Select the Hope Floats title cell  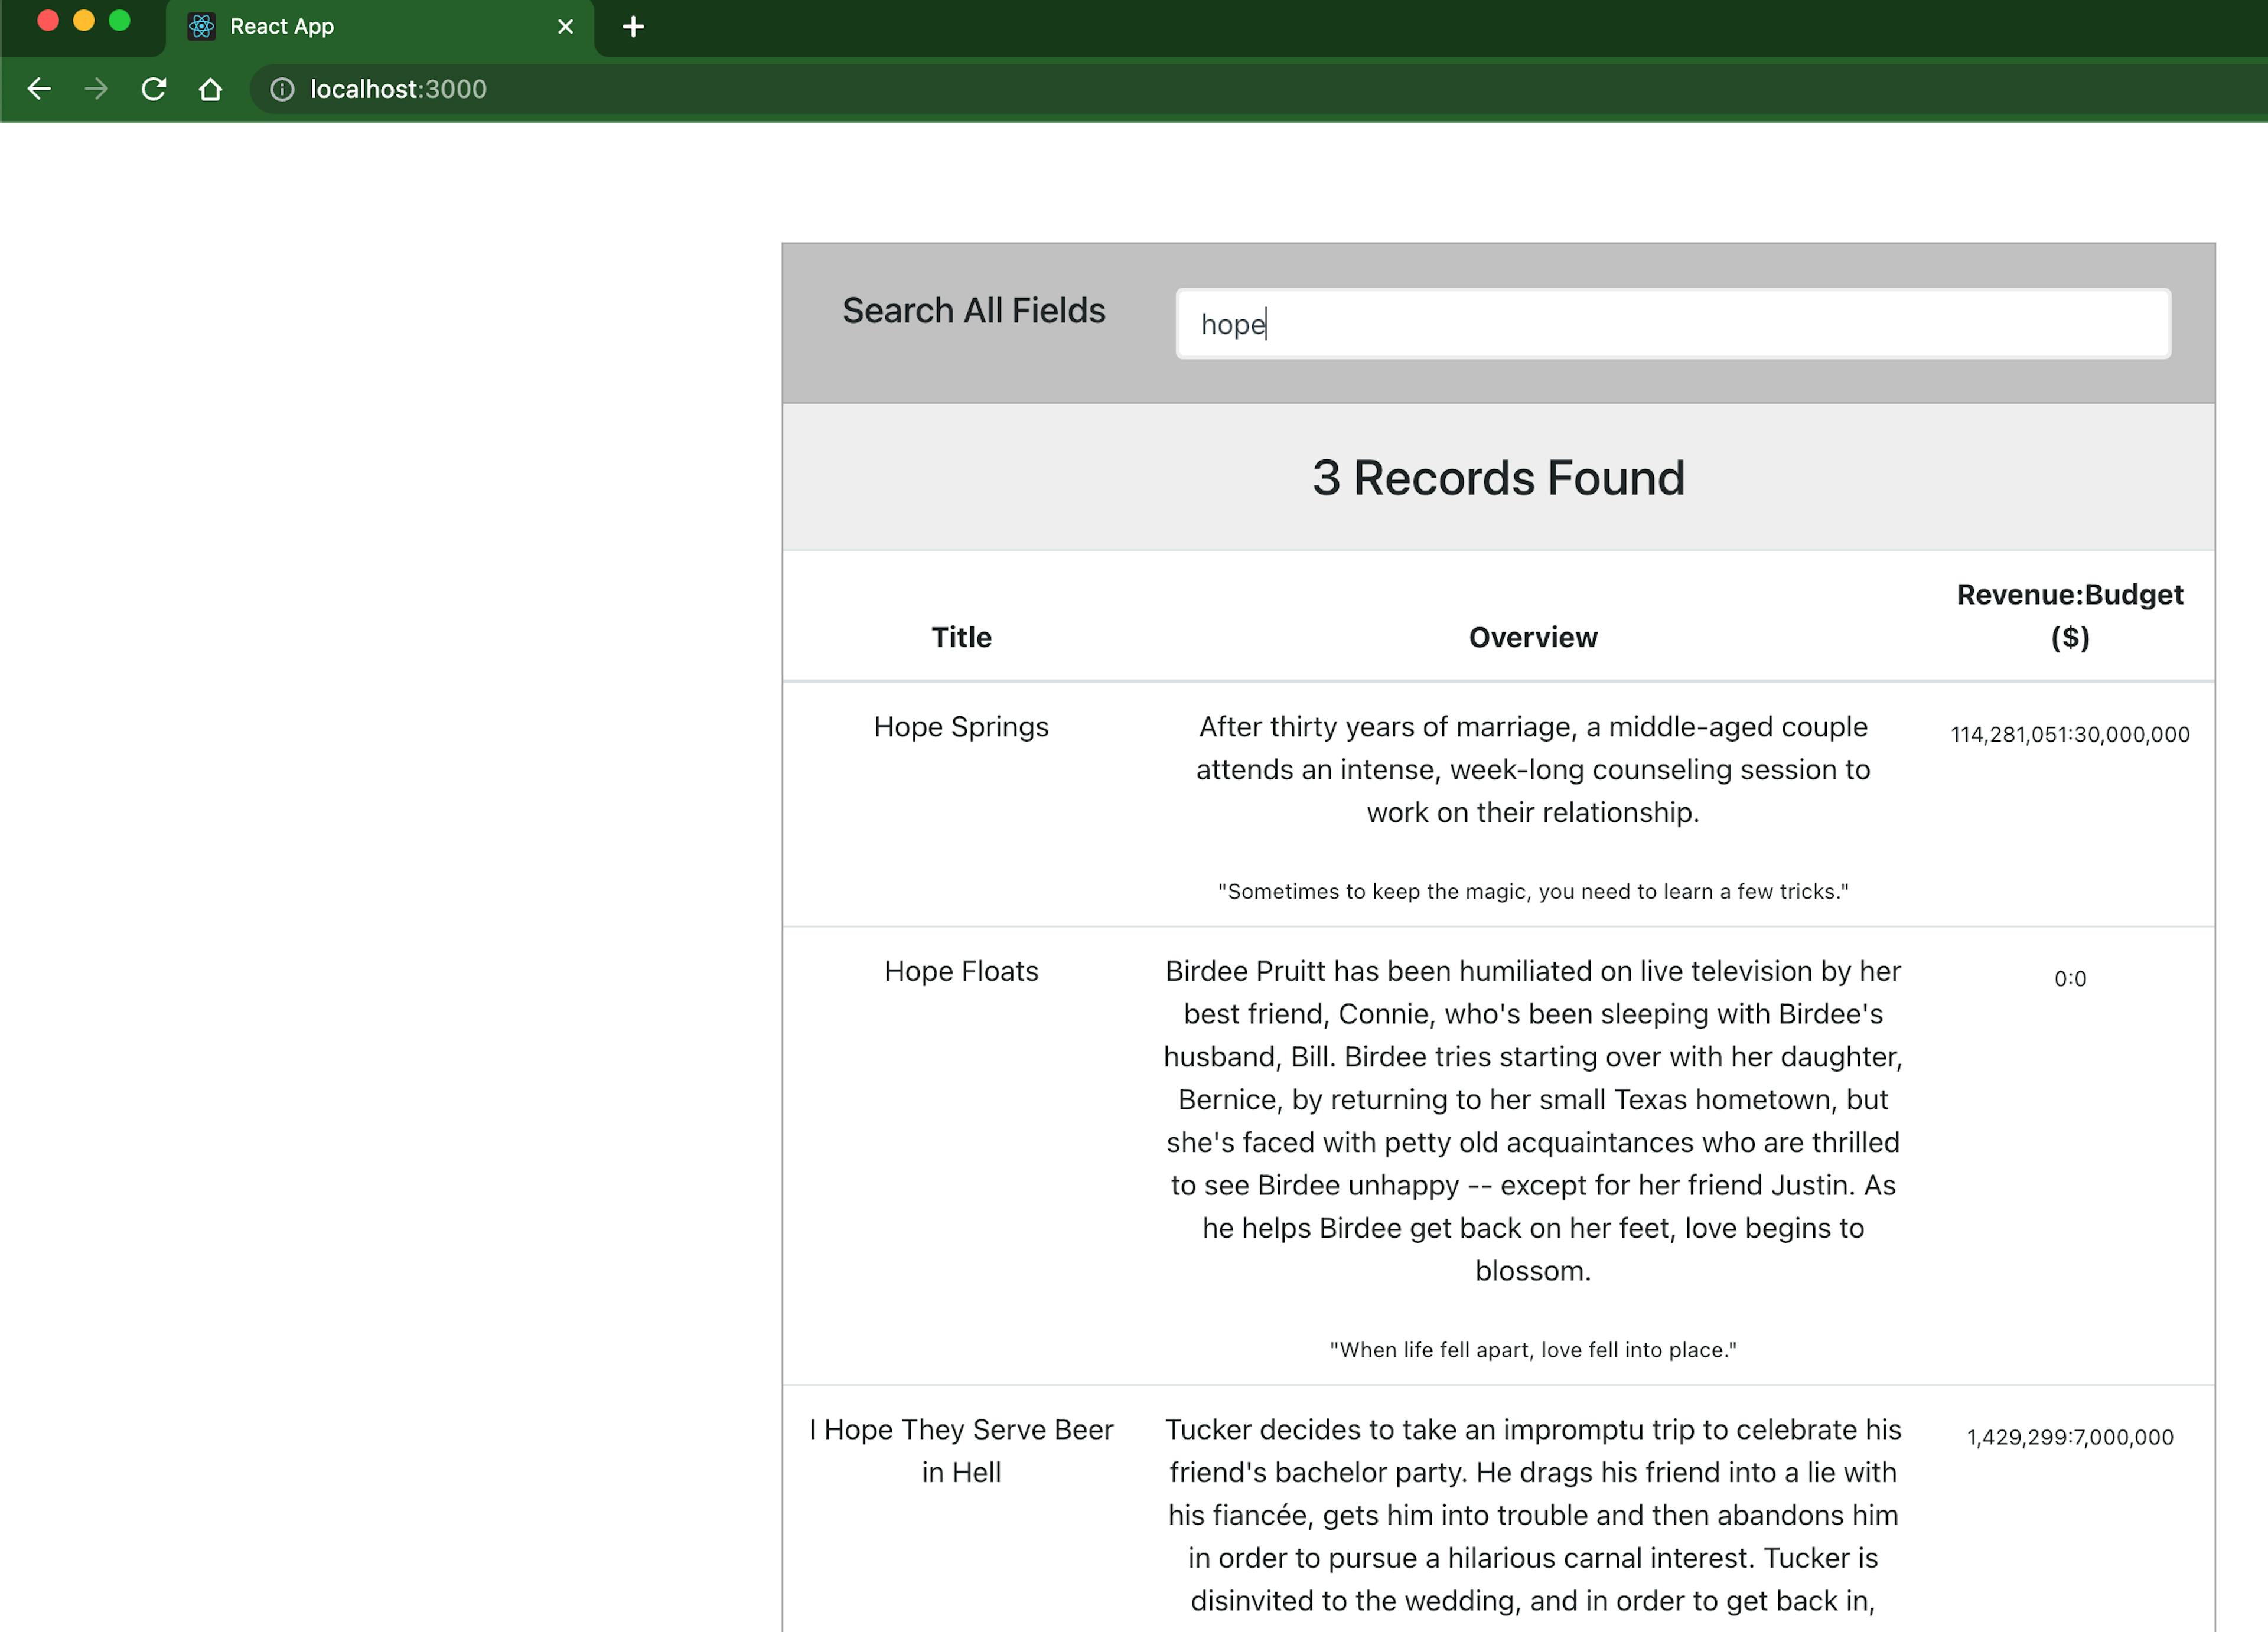pos(961,971)
